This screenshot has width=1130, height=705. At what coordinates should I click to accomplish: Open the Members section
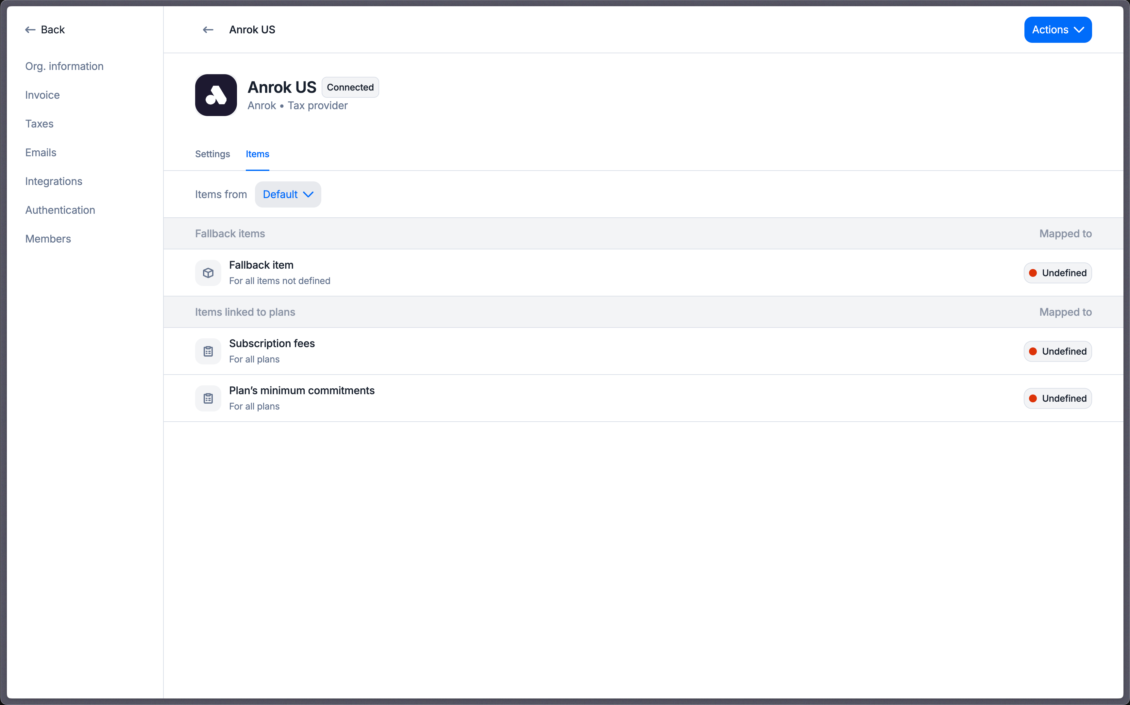(48, 239)
